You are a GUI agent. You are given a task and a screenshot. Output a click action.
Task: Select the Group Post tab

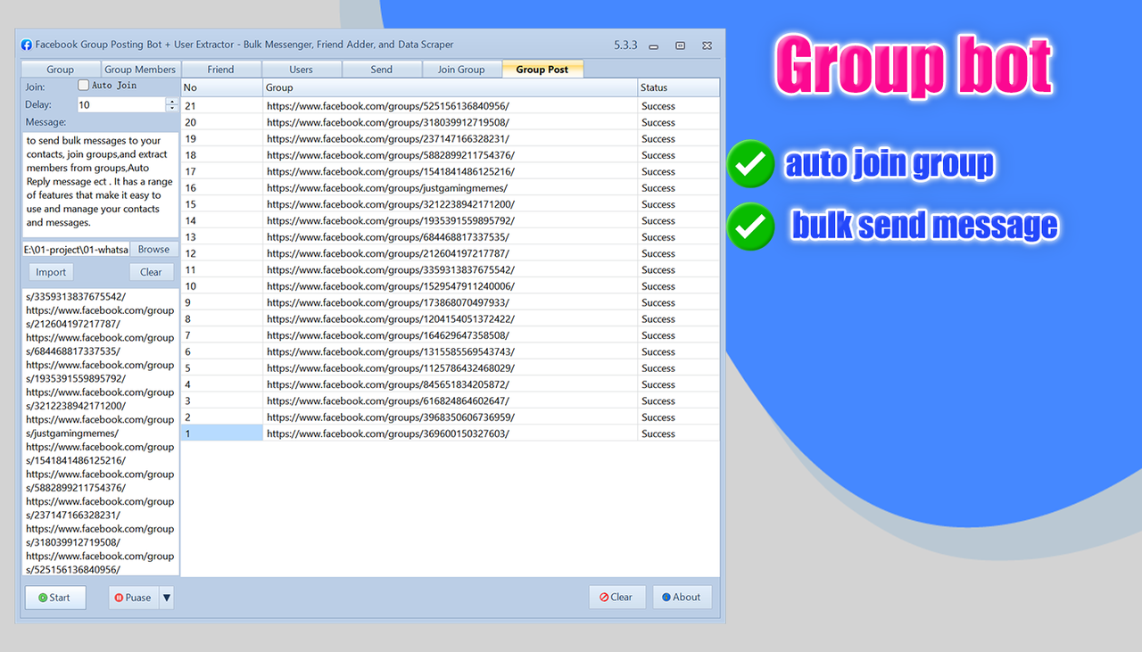coord(542,70)
